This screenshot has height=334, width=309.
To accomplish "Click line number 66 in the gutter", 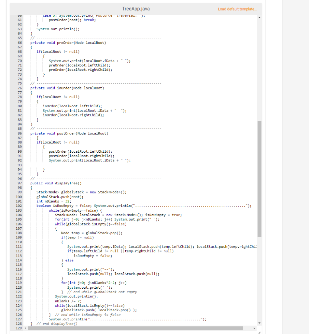I will pos(20,42).
